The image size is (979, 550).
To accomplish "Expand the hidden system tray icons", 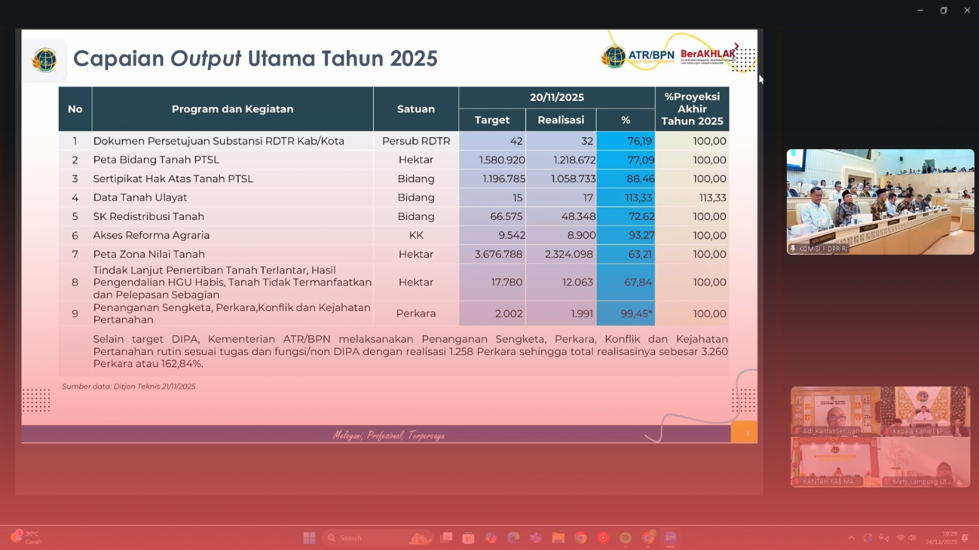I will point(851,538).
